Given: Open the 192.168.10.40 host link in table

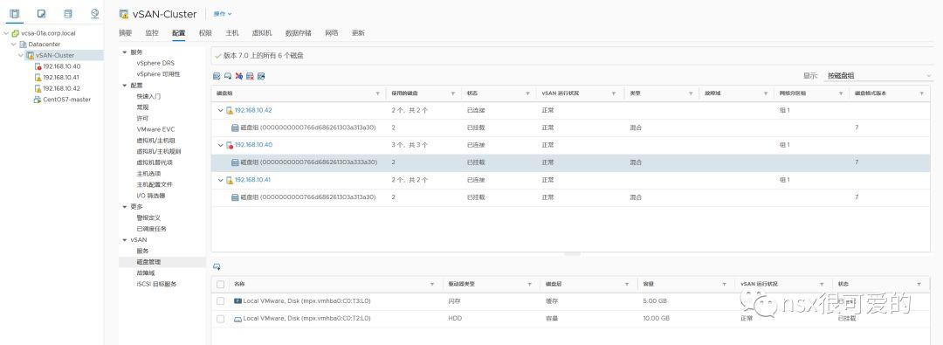Looking at the screenshot, I should (253, 145).
